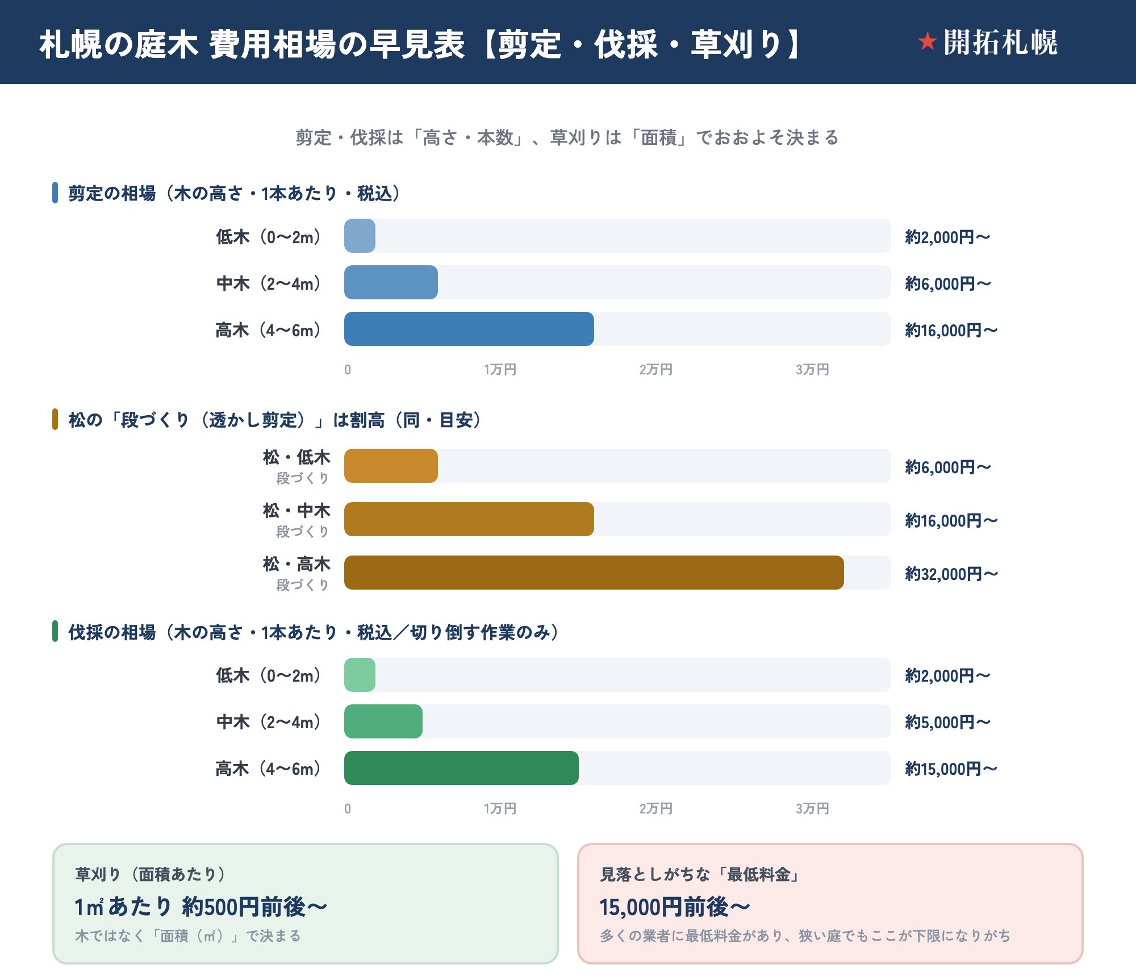1136x977 pixels.
Task: Select the 松の「段づくり」 section heading
Action: point(275,420)
